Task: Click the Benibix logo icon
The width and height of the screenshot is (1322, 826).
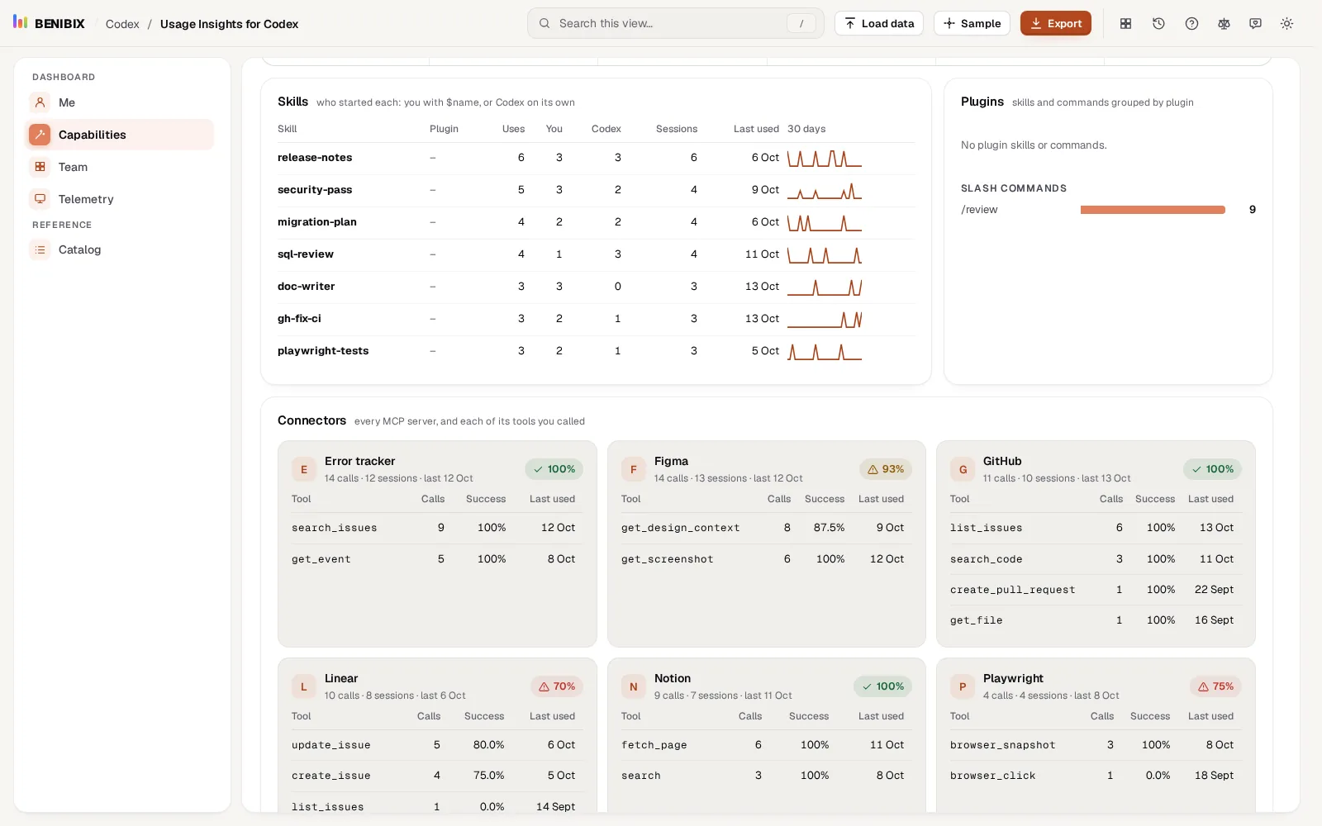Action: click(x=21, y=22)
